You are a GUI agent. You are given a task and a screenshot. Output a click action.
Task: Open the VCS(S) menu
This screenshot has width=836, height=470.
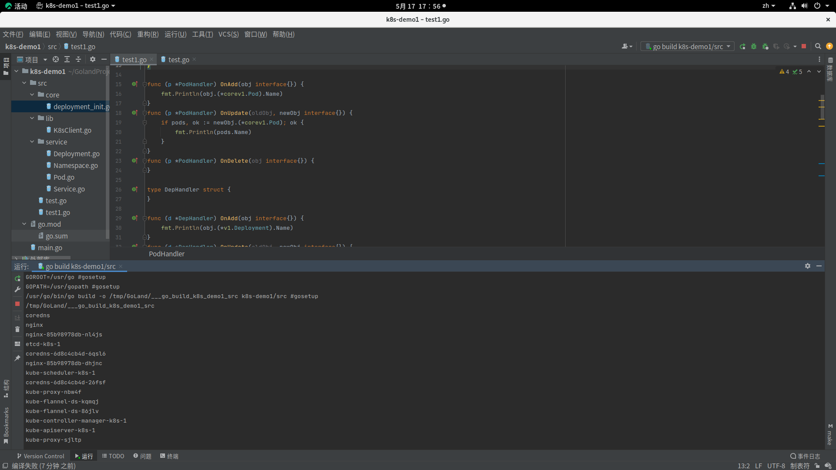229,34
